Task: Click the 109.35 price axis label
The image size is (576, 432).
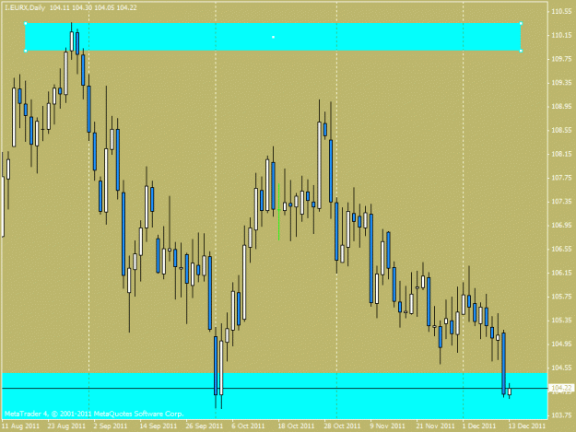Action: 561,83
